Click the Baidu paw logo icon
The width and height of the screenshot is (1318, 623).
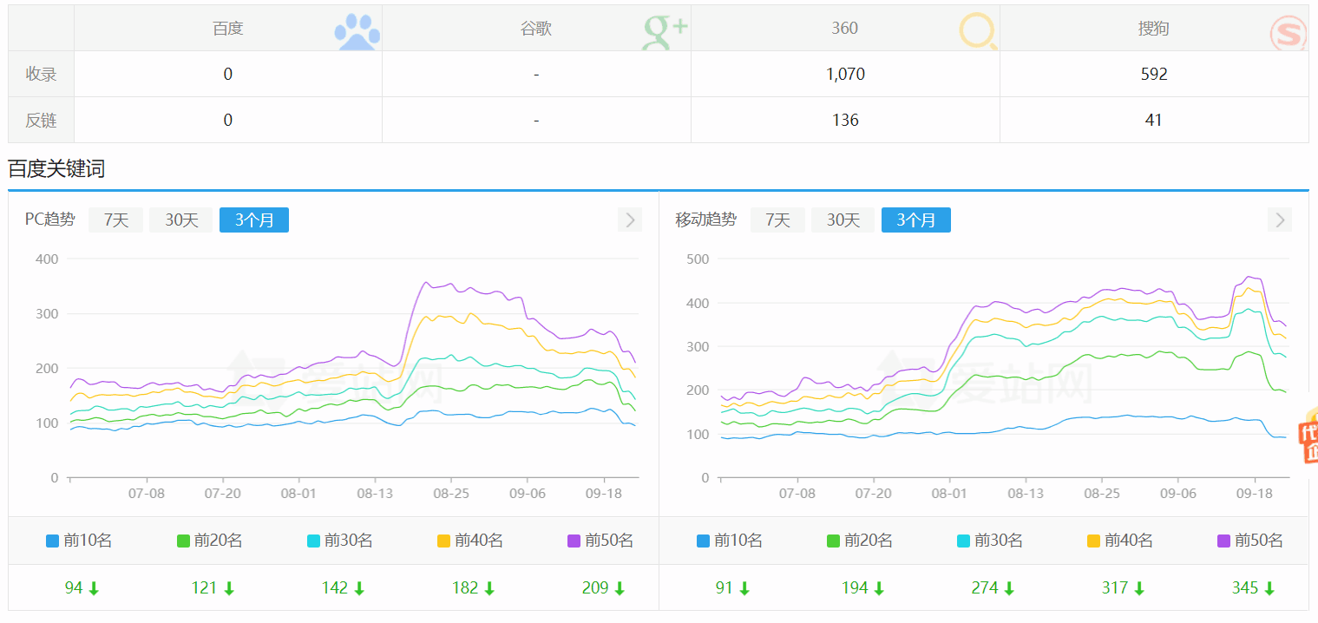click(x=357, y=31)
